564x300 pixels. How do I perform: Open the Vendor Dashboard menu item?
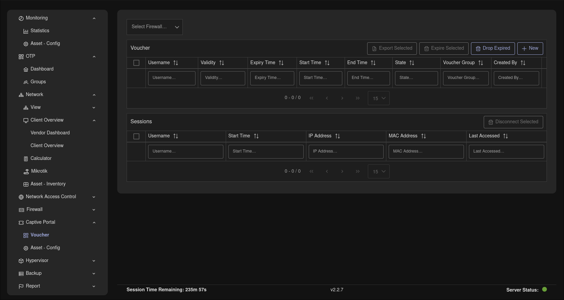pyautogui.click(x=50, y=133)
